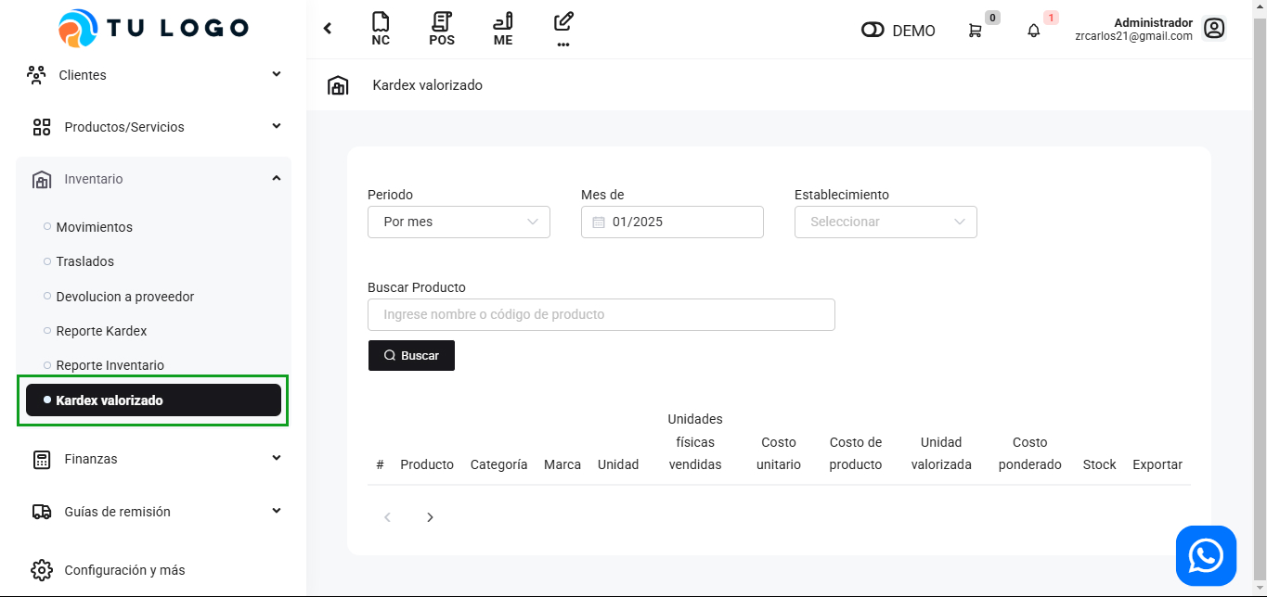
Task: Click the ME toolbar shortcut icon
Action: click(503, 29)
